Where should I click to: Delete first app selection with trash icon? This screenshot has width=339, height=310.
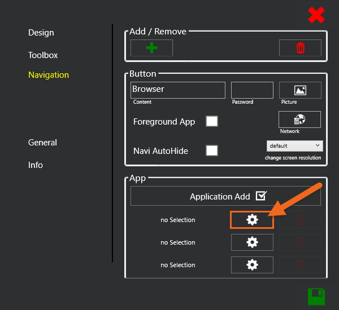pos(300,220)
